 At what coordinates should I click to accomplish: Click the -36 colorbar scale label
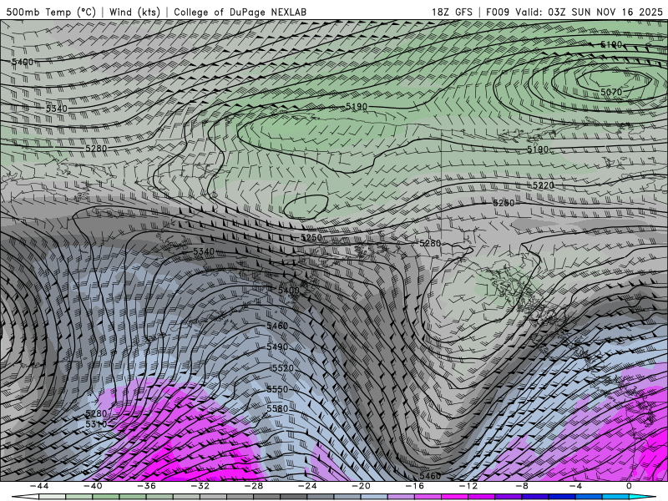click(146, 486)
